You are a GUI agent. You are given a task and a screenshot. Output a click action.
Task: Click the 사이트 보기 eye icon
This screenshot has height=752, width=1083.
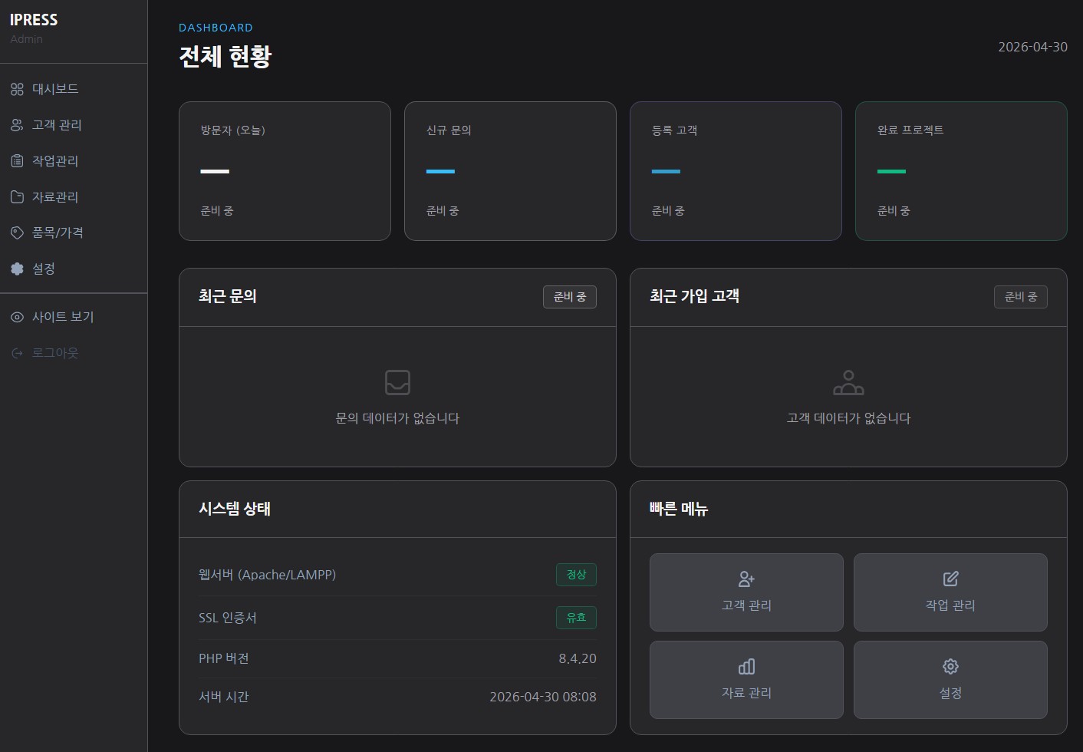(x=17, y=317)
